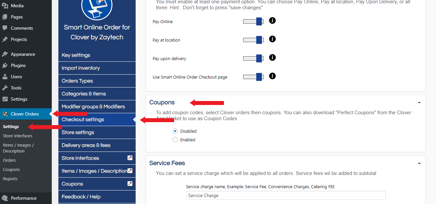Screen dimensions: 436x204
Task: Click info icon for Smart Online Order Checkout page
Action: click(272, 76)
